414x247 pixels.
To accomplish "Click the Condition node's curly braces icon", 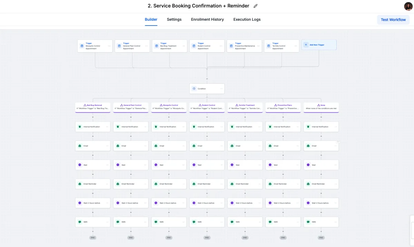I will point(194,88).
